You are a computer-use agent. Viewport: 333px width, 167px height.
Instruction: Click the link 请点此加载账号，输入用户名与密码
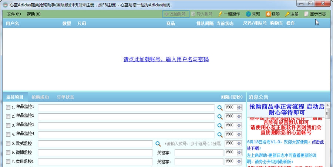166,59
